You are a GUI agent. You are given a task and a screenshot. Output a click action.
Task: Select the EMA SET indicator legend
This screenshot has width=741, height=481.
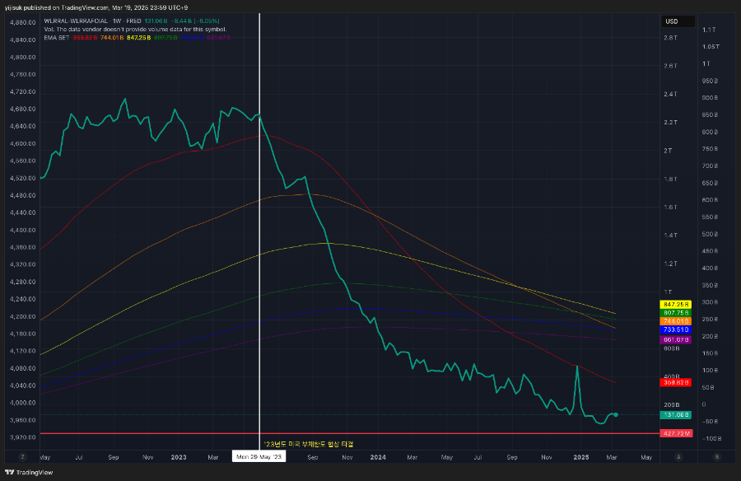click(x=57, y=37)
